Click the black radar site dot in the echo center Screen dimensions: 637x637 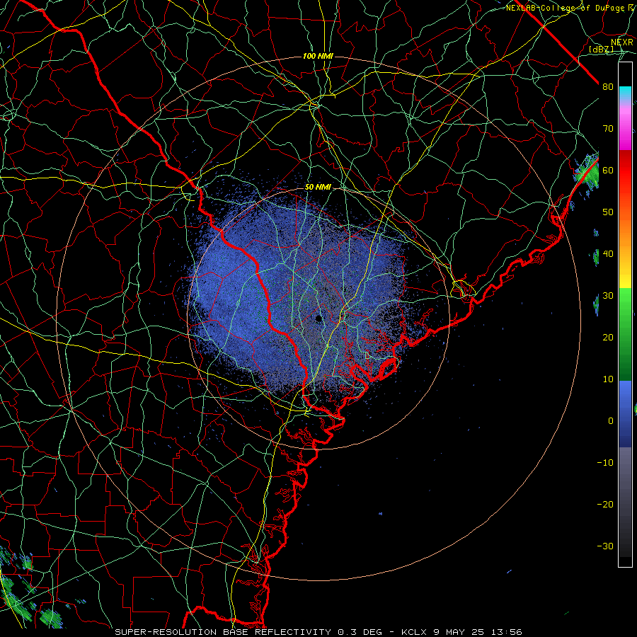[318, 318]
